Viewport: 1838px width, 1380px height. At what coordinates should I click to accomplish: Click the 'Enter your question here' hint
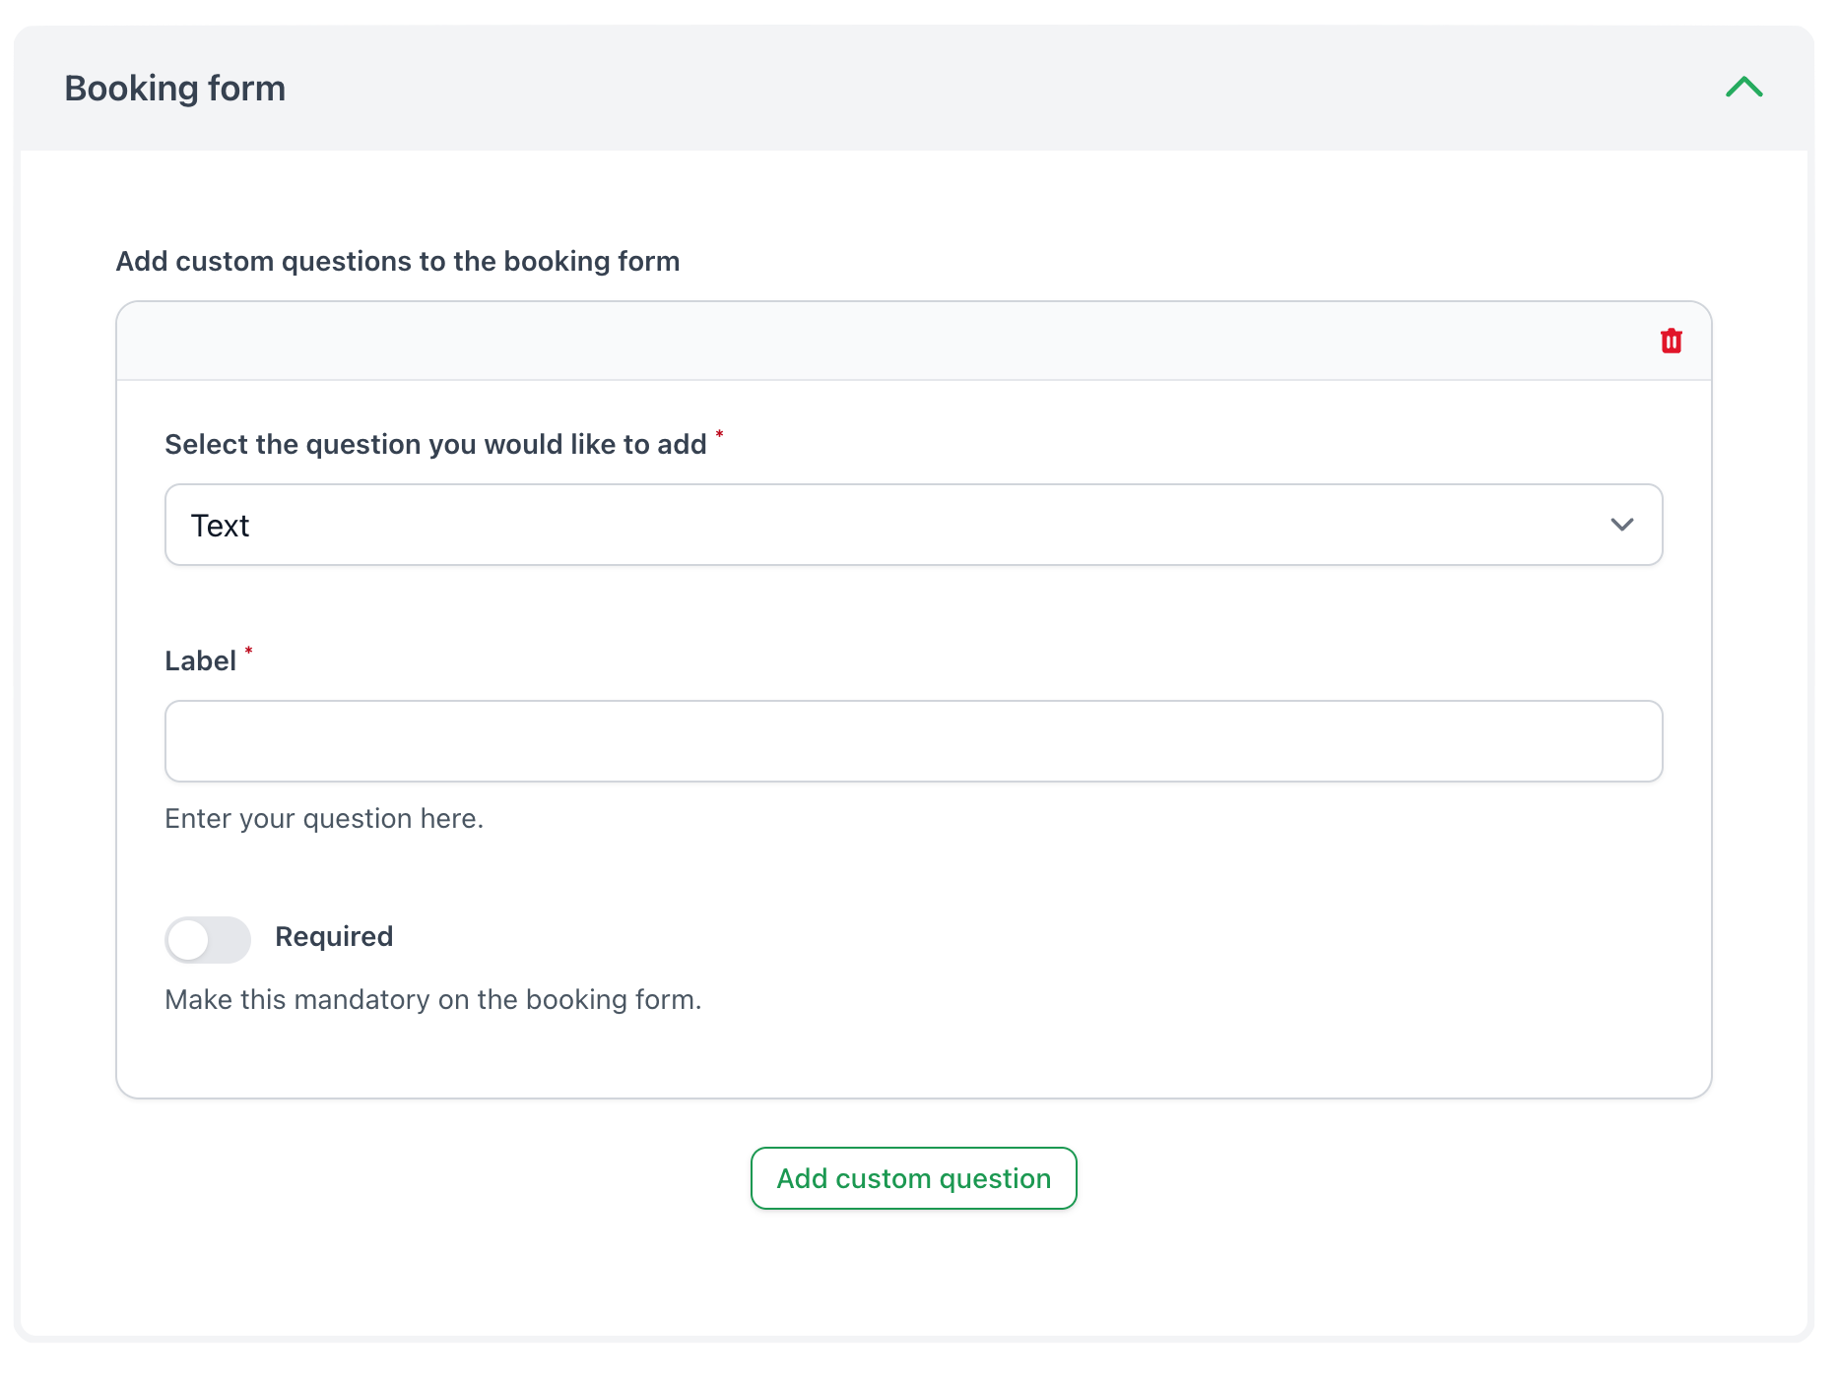[324, 819]
